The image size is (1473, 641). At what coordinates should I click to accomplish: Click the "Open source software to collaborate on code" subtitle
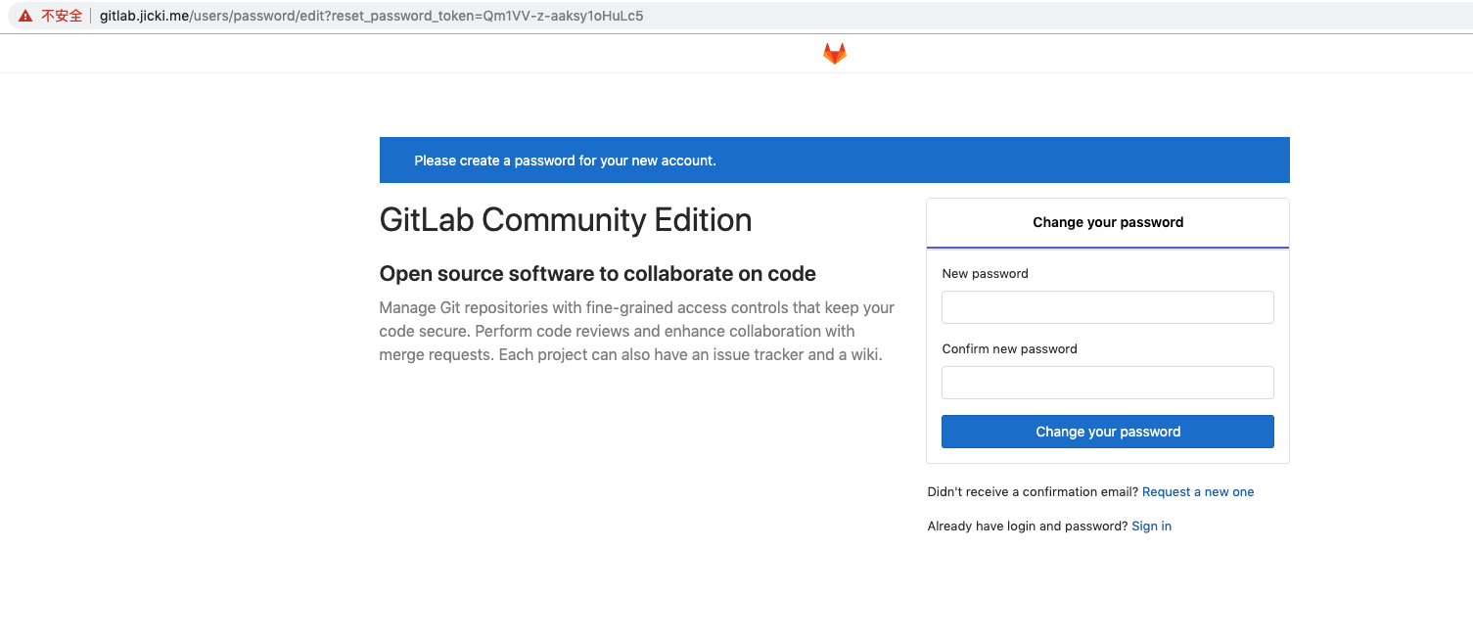[595, 273]
